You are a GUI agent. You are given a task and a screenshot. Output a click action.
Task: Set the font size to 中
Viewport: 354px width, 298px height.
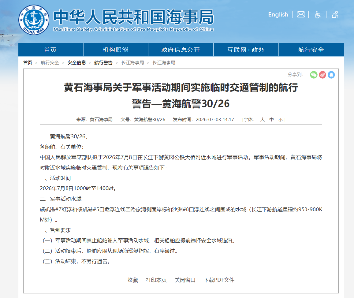click(x=272, y=119)
